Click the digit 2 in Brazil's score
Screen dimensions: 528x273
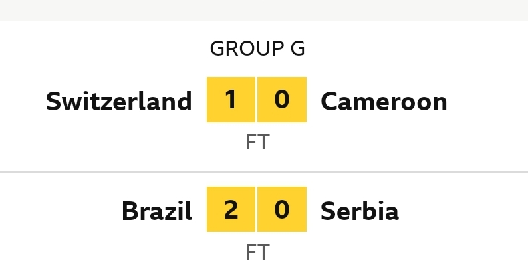pyautogui.click(x=231, y=210)
